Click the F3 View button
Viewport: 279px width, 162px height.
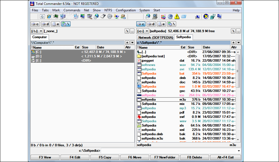45,157
